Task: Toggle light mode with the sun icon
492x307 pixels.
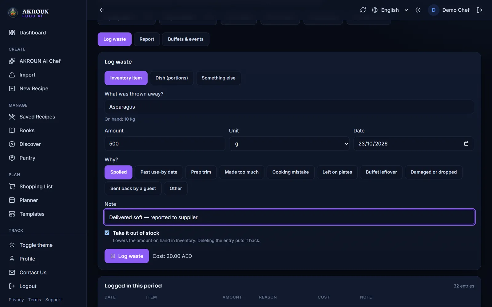Action: tap(418, 10)
